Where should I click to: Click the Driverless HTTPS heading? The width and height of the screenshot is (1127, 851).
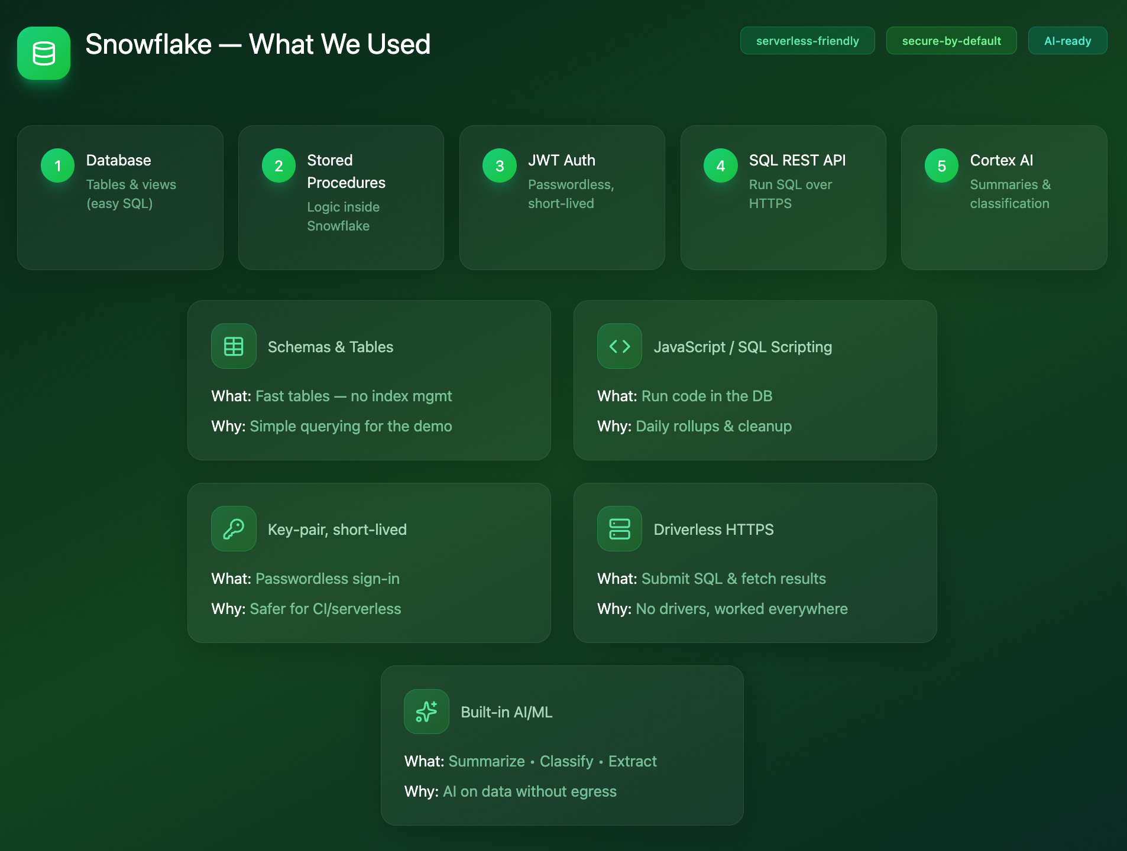[714, 530]
